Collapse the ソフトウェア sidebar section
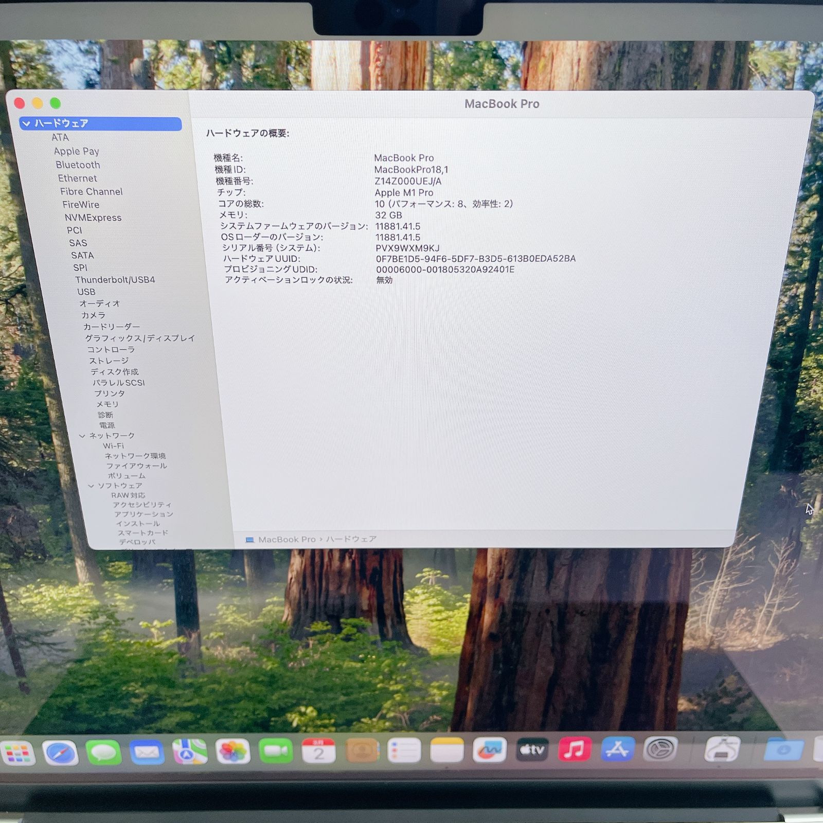 click(91, 486)
